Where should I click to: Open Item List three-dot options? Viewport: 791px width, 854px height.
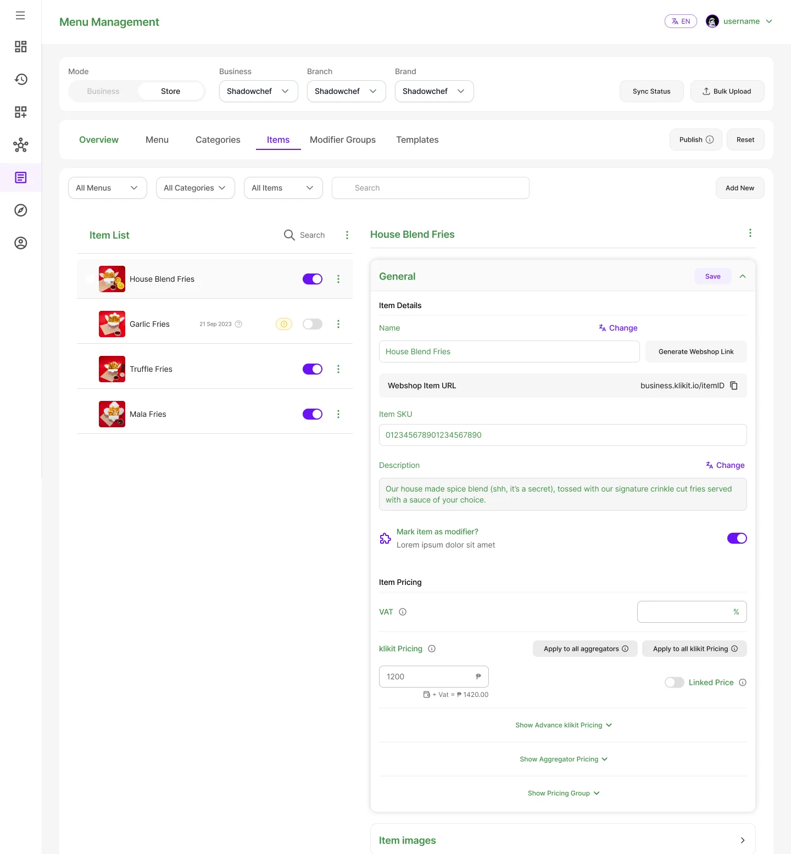click(347, 235)
